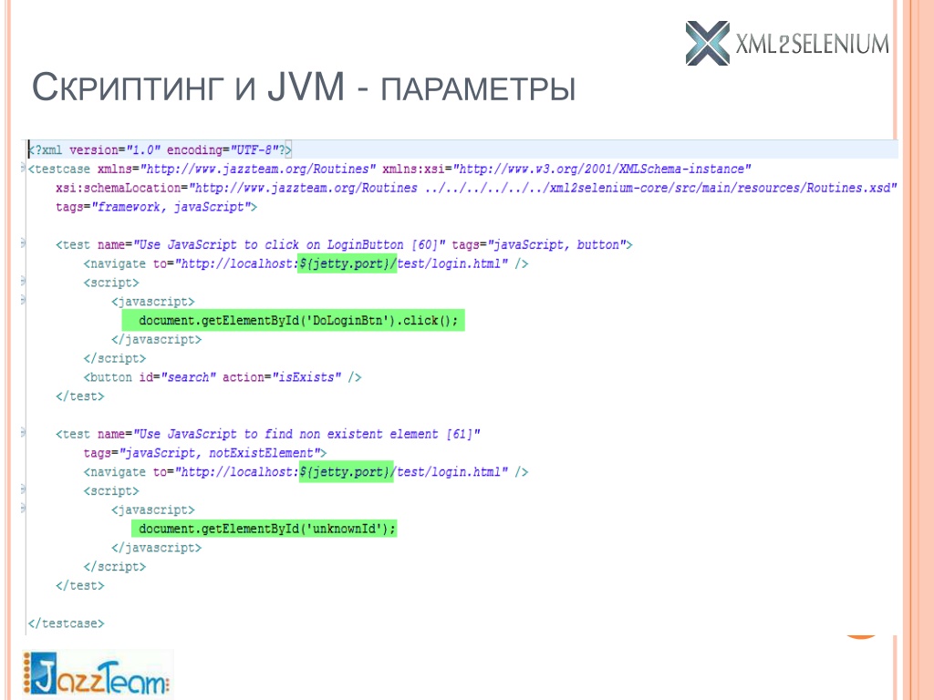The image size is (934, 700).
Task: Click the <?xml version="1.0" declaration line
Action: point(160,150)
